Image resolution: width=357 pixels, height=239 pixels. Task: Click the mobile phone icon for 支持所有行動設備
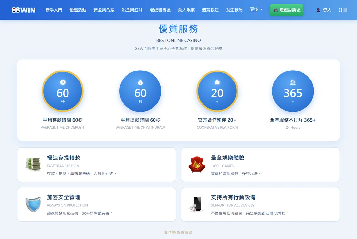click(x=196, y=204)
